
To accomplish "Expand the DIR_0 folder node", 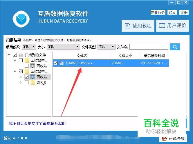I will click(21, 83).
